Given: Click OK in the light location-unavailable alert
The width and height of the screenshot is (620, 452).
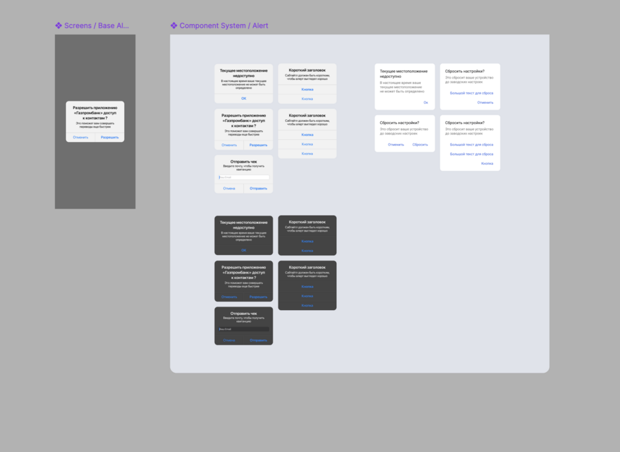Looking at the screenshot, I should (x=244, y=99).
